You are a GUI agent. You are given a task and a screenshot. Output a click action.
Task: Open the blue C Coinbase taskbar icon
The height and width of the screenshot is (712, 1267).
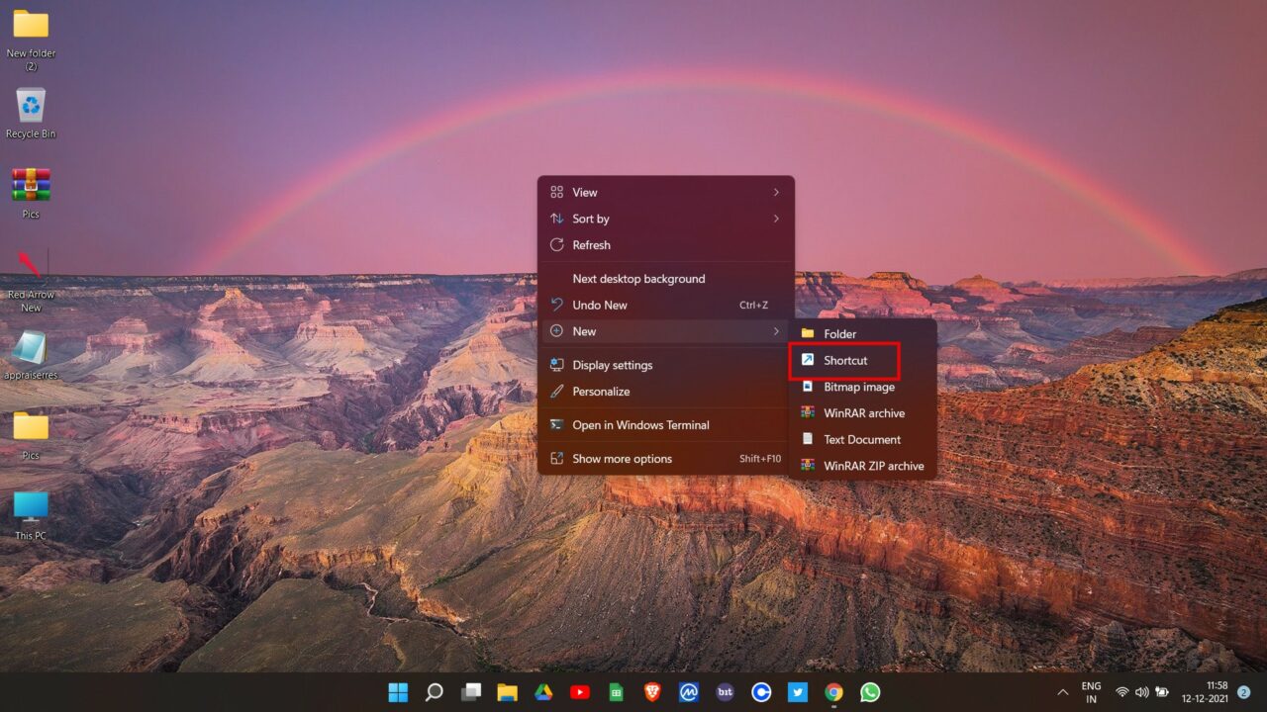[761, 692]
